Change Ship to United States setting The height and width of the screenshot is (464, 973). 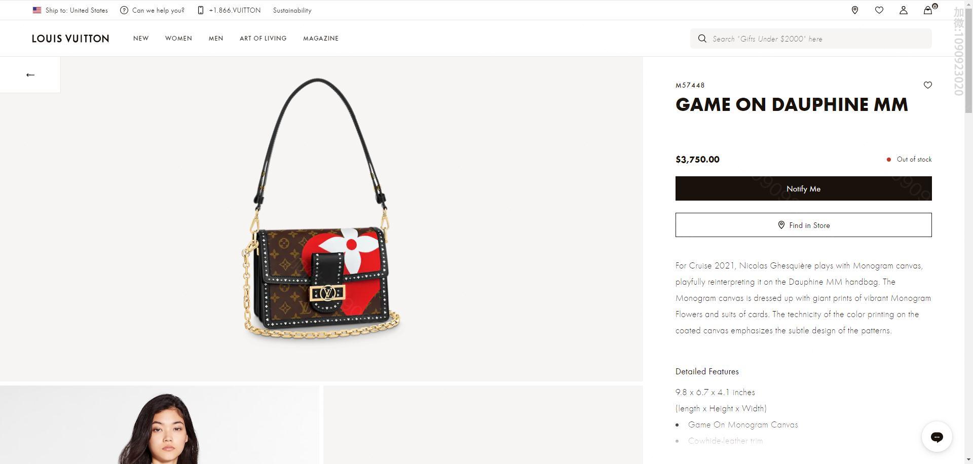click(70, 10)
